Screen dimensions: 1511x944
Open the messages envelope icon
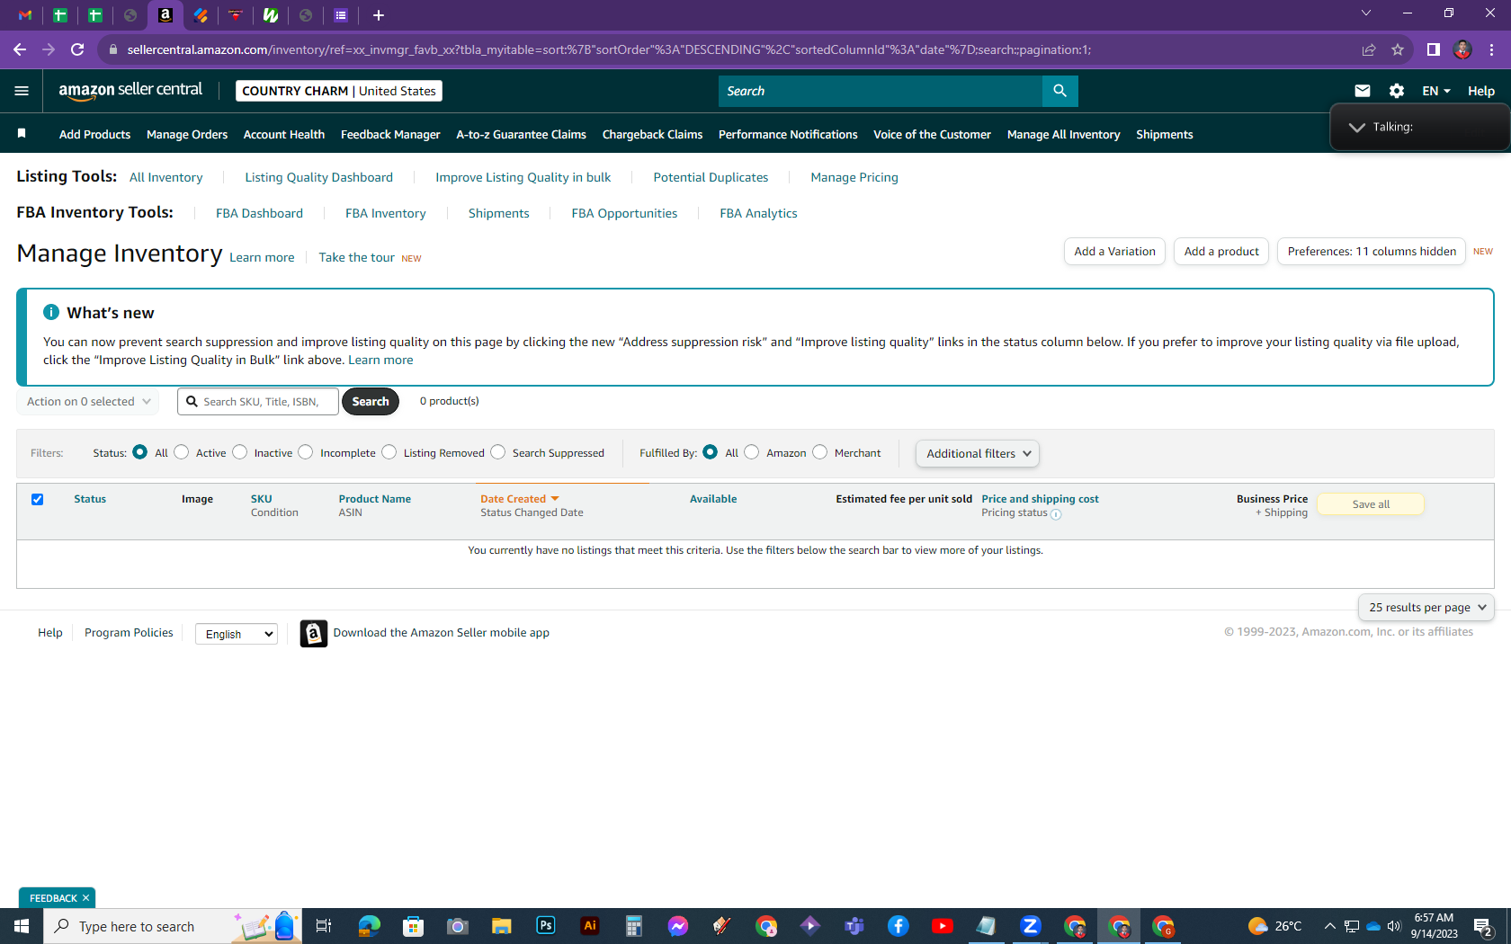point(1362,91)
